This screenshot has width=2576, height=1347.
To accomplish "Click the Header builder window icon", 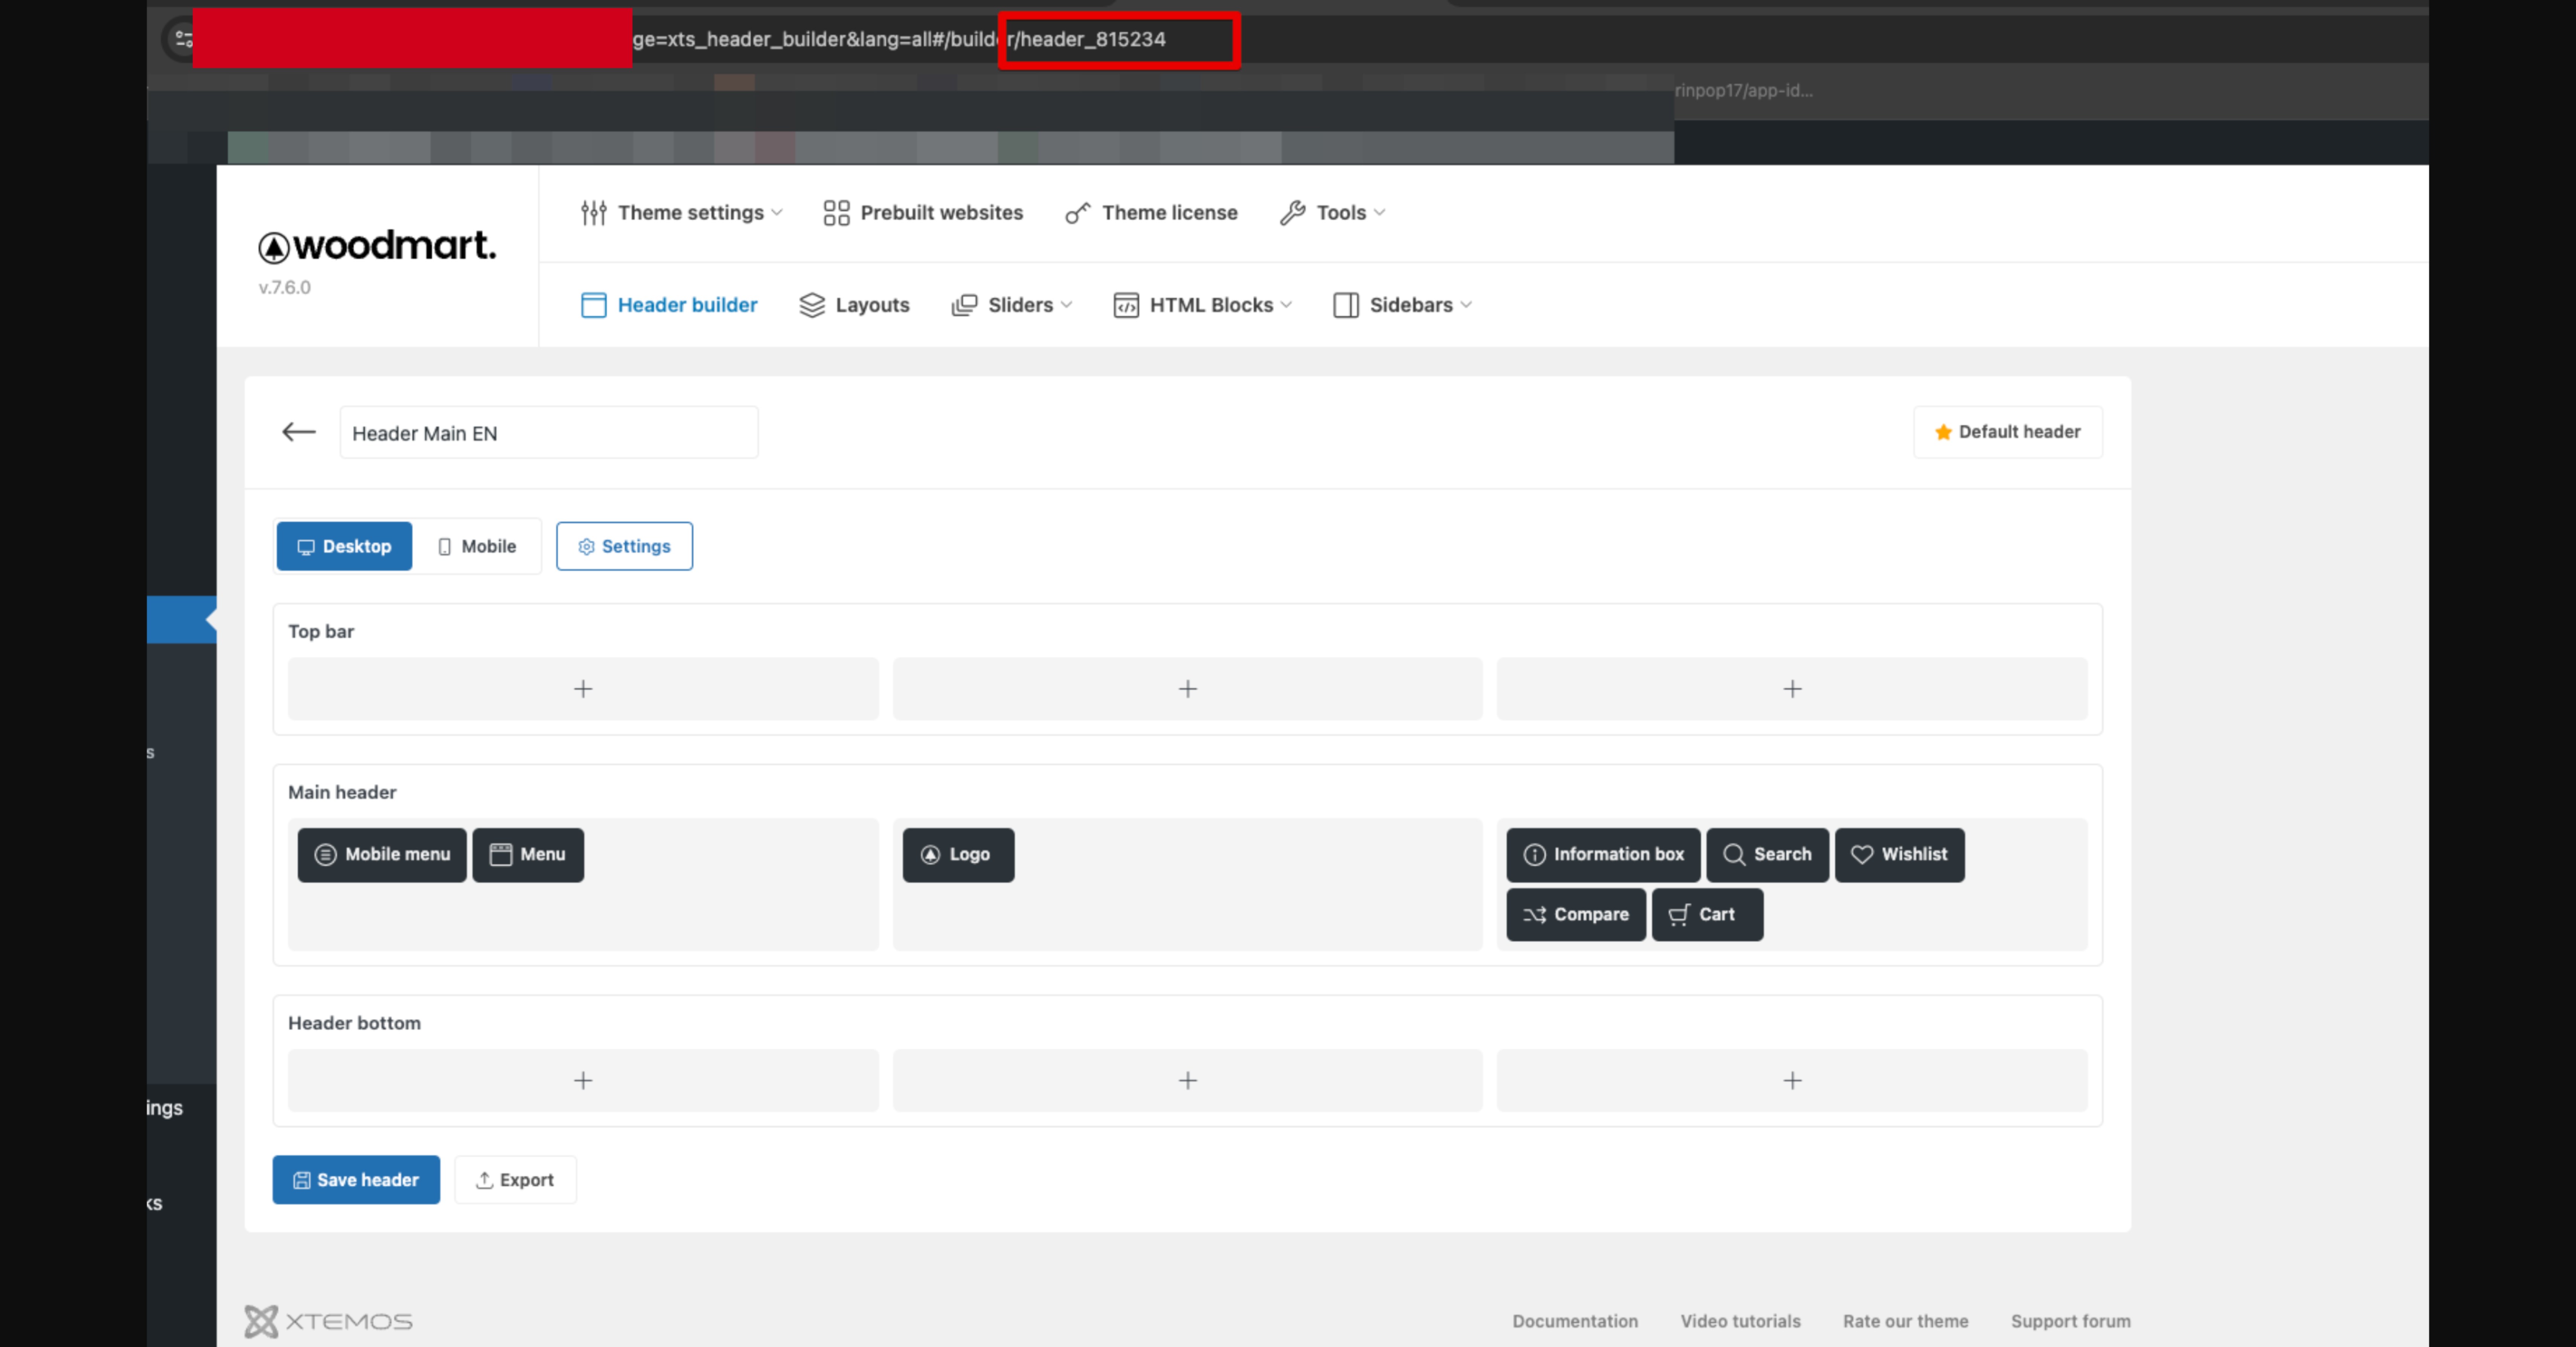I will [594, 305].
